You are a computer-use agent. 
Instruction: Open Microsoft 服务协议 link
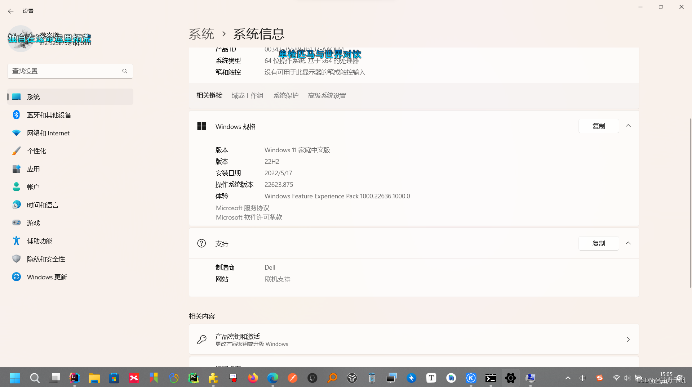[x=243, y=208]
